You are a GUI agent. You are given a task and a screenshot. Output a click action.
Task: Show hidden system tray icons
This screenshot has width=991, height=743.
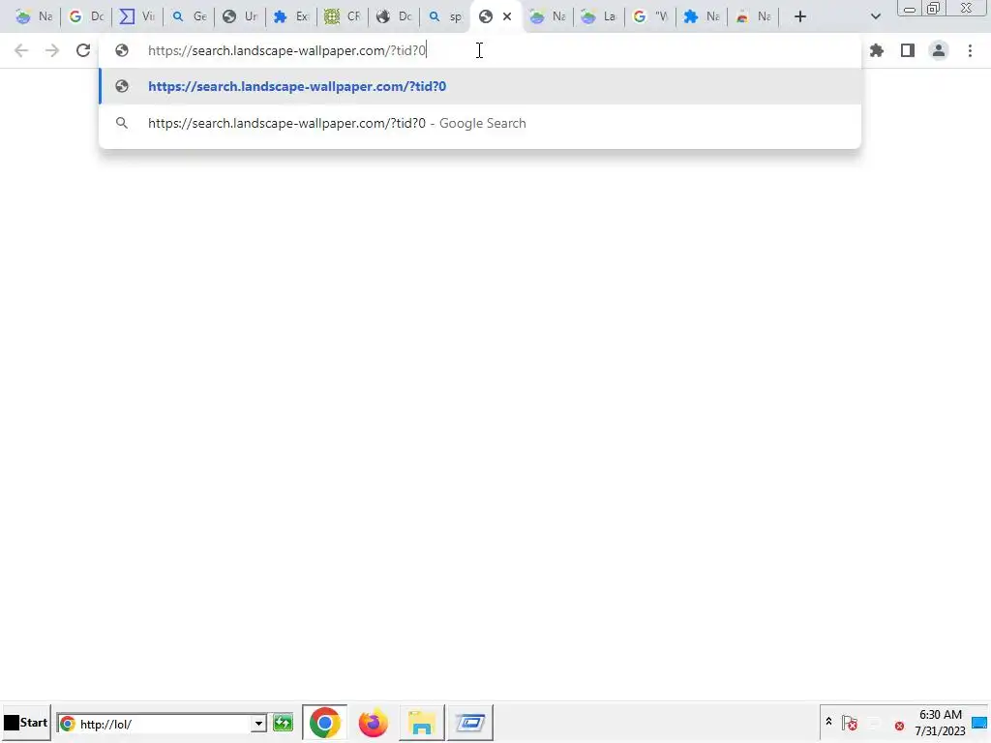click(828, 721)
